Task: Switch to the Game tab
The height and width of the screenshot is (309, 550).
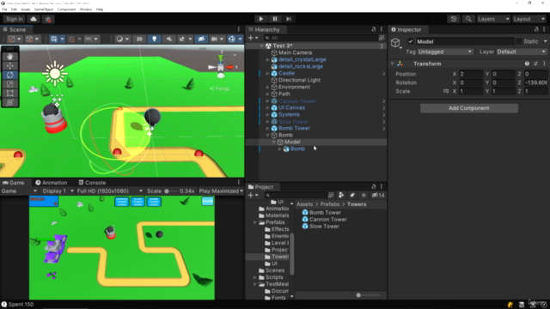Action: click(x=14, y=183)
